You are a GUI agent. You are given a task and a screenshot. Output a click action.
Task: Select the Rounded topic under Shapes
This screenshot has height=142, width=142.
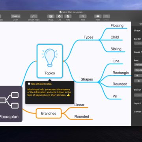[x=120, y=84]
